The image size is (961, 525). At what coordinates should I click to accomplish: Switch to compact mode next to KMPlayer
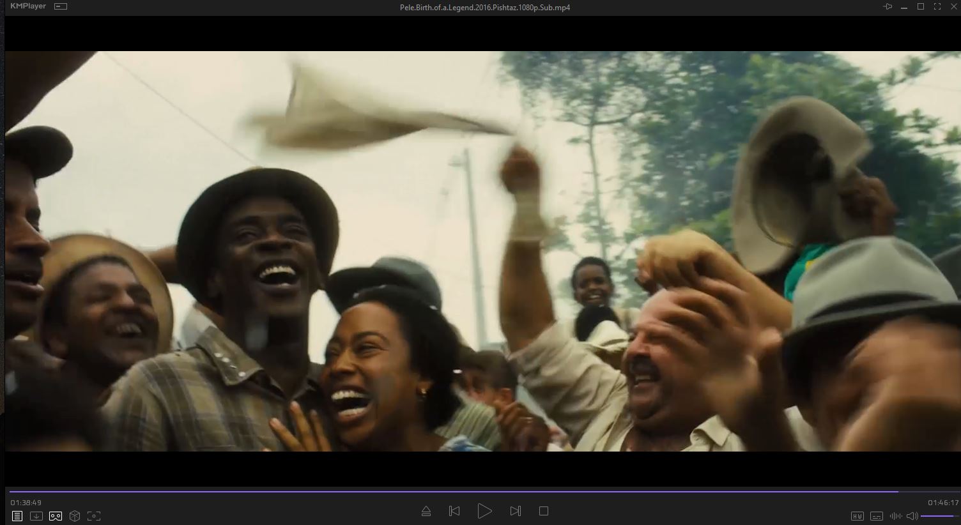pyautogui.click(x=61, y=7)
